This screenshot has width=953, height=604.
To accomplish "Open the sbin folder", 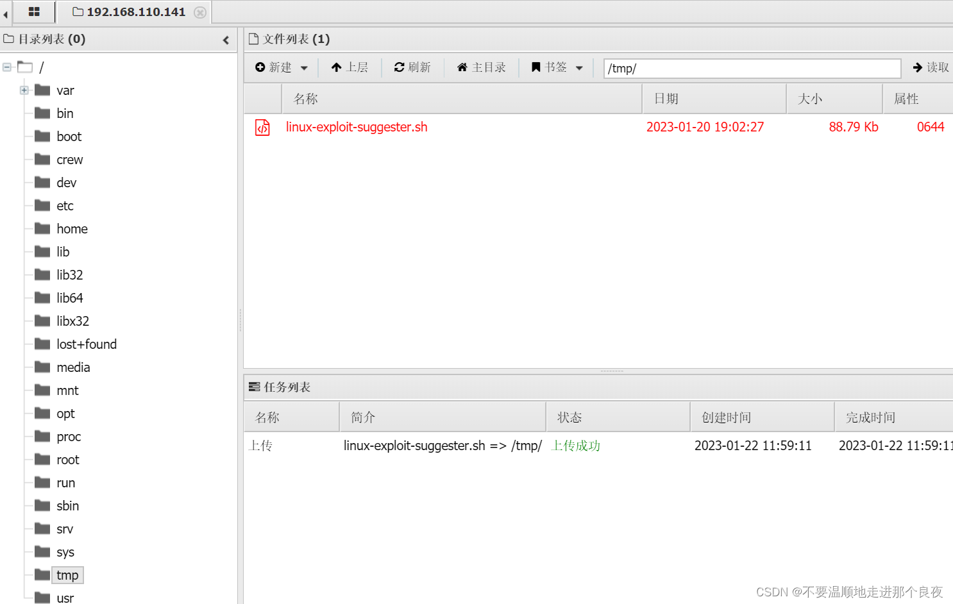I will point(67,506).
